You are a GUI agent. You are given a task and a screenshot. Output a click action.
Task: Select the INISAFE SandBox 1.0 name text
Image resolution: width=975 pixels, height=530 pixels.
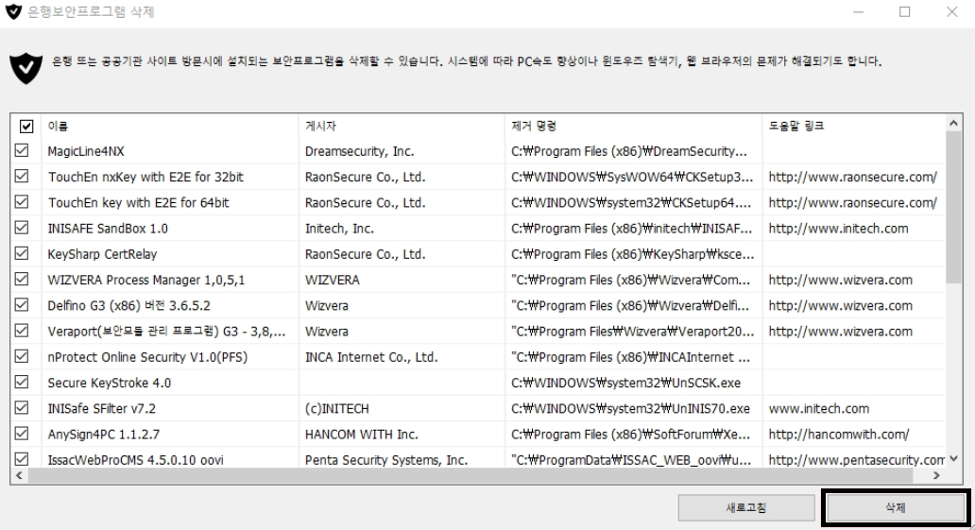[108, 229]
